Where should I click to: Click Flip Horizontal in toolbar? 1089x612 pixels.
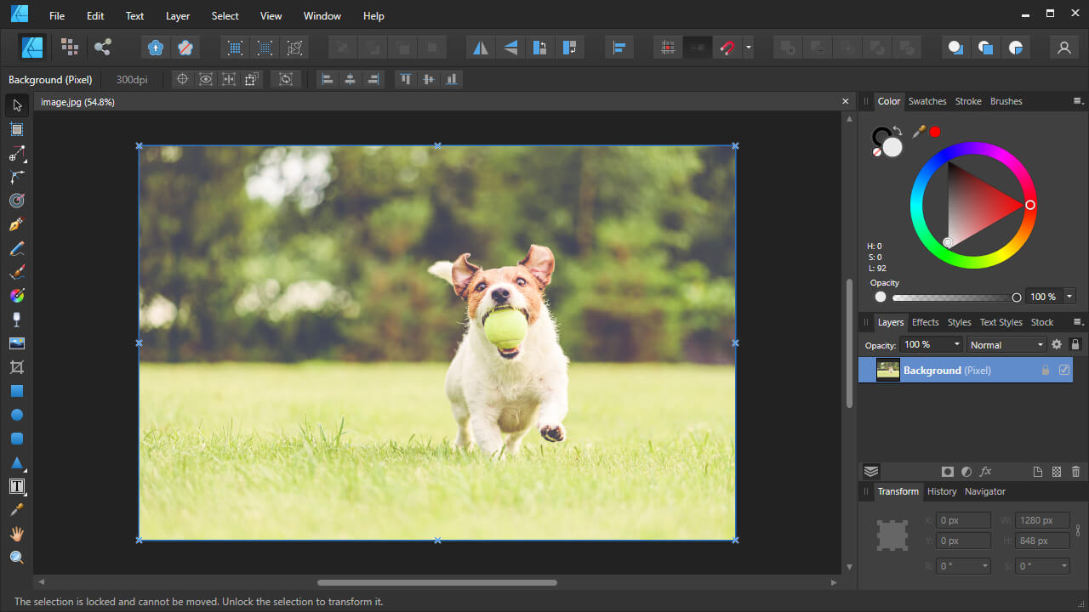(482, 48)
